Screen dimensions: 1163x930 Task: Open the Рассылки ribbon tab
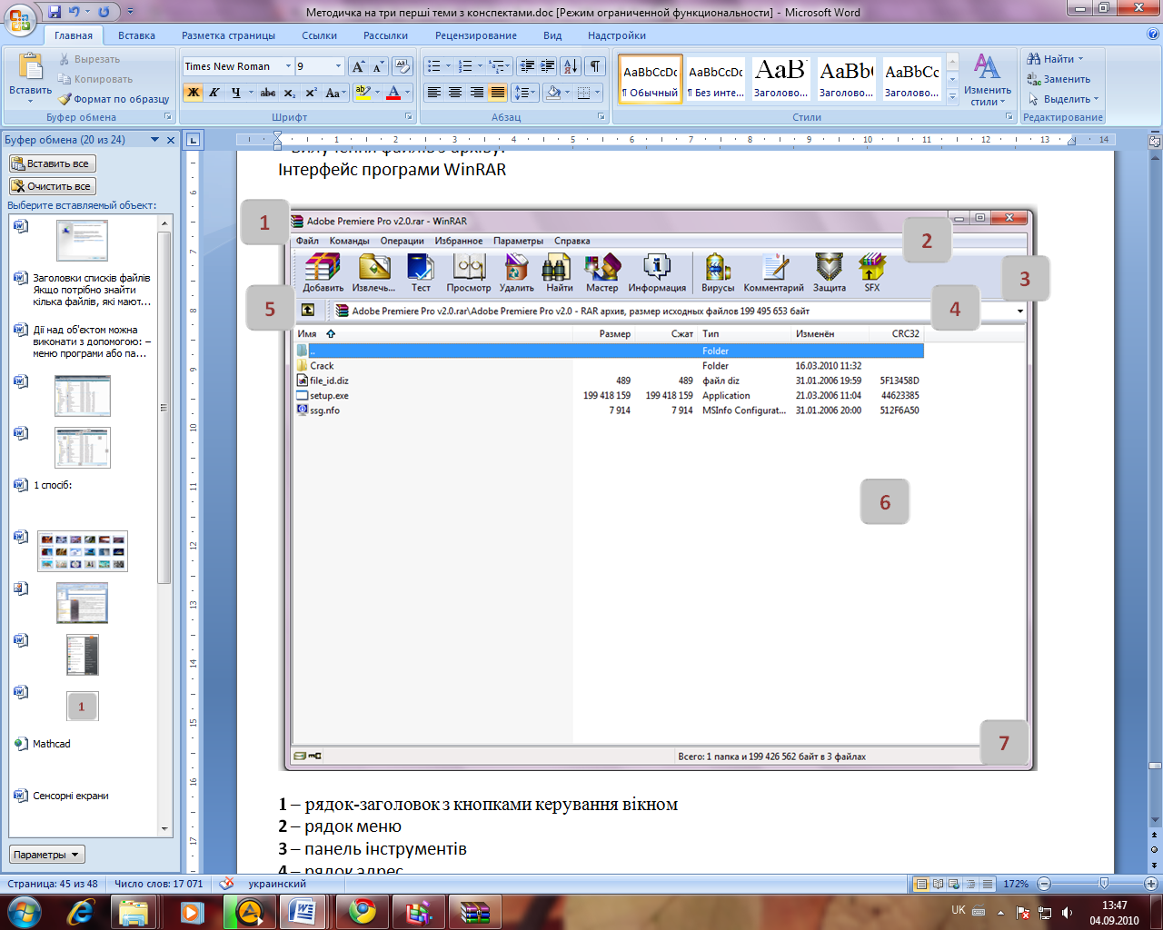pos(385,35)
